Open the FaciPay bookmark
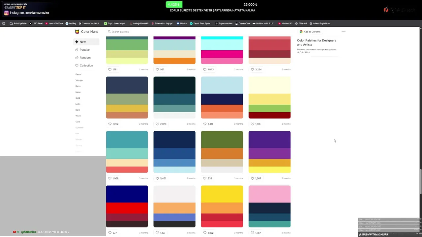This screenshot has width=422, height=237. [71, 23]
